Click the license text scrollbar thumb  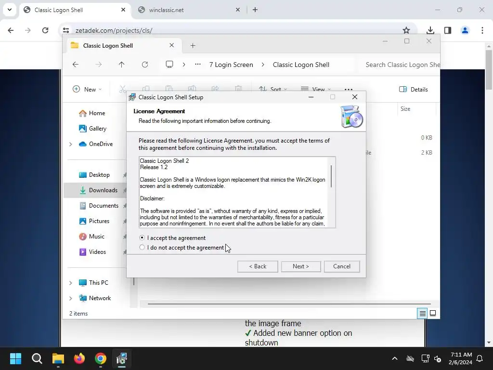331,176
